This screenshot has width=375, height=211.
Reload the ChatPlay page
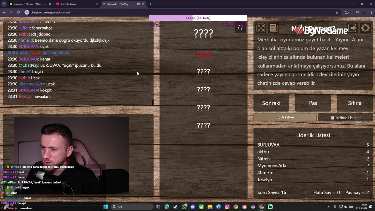tap(18, 12)
